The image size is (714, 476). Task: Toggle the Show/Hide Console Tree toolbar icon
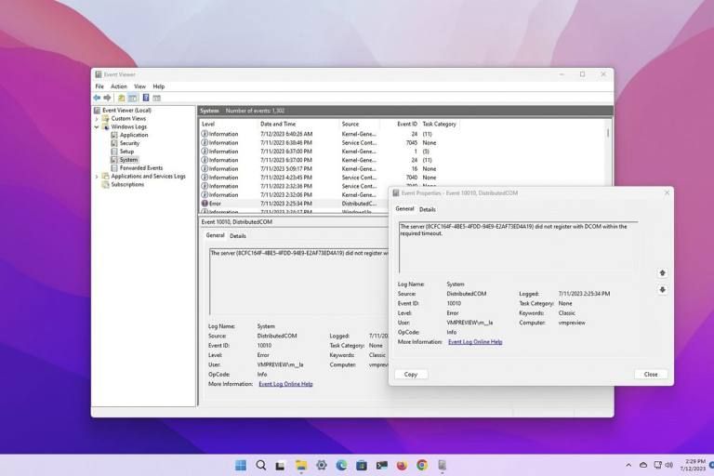[x=133, y=98]
